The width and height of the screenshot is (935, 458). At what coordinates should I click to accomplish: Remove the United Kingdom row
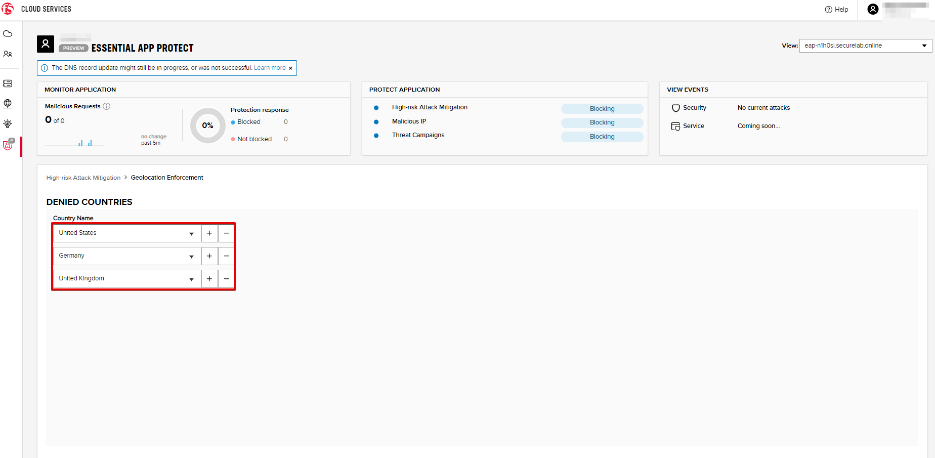[226, 279]
